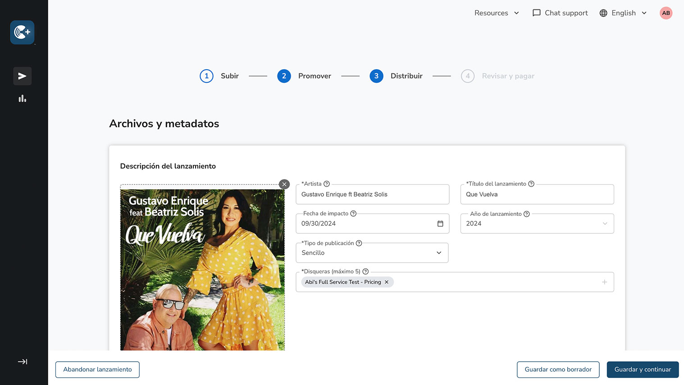Click Abandonar lanzamiento button

(97, 370)
